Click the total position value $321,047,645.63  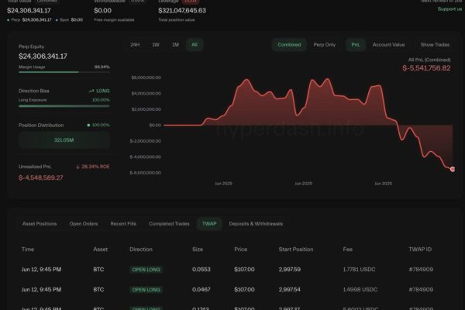(x=182, y=11)
